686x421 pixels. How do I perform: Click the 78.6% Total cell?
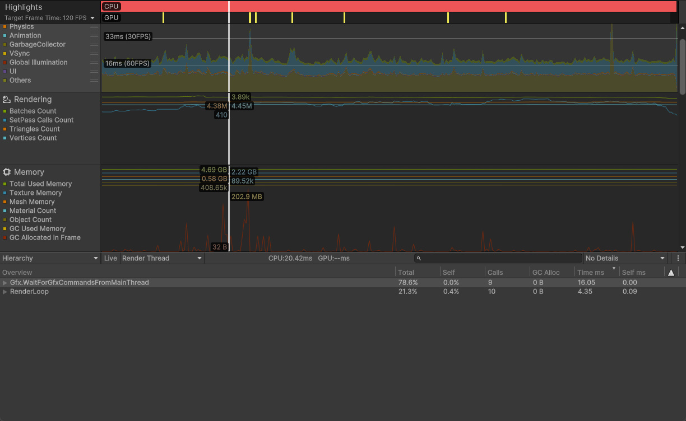tap(408, 283)
